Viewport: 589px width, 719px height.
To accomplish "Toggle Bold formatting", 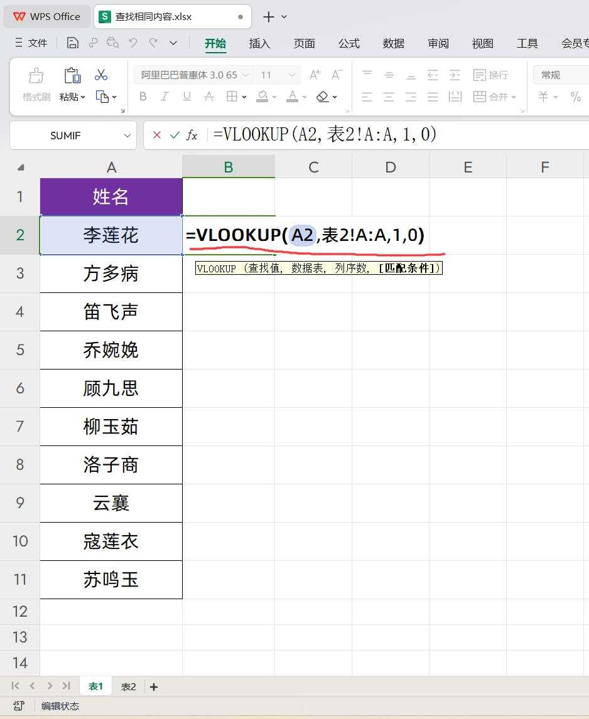I will point(143,96).
